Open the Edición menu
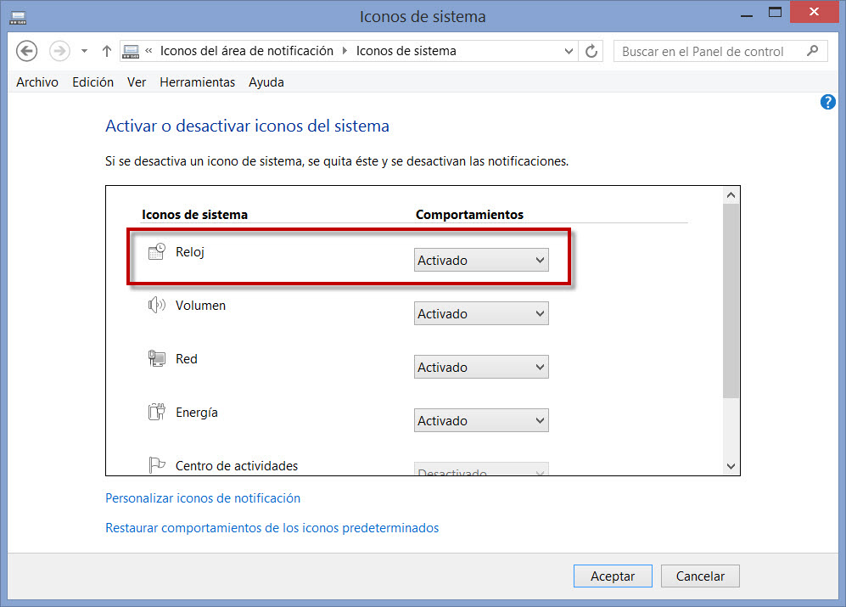846x607 pixels. click(92, 82)
